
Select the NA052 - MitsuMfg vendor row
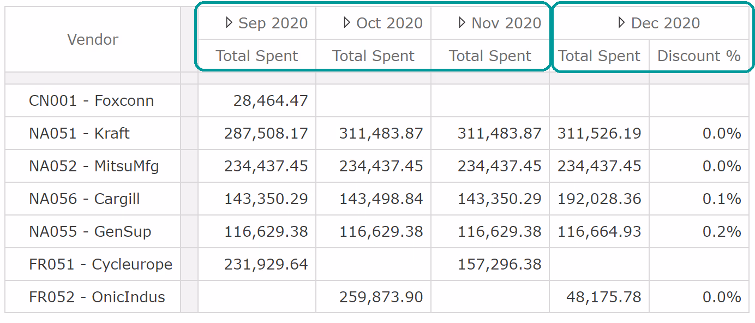tap(94, 166)
